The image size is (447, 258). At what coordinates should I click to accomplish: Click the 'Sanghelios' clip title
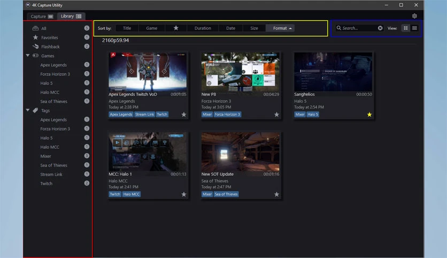[304, 94]
